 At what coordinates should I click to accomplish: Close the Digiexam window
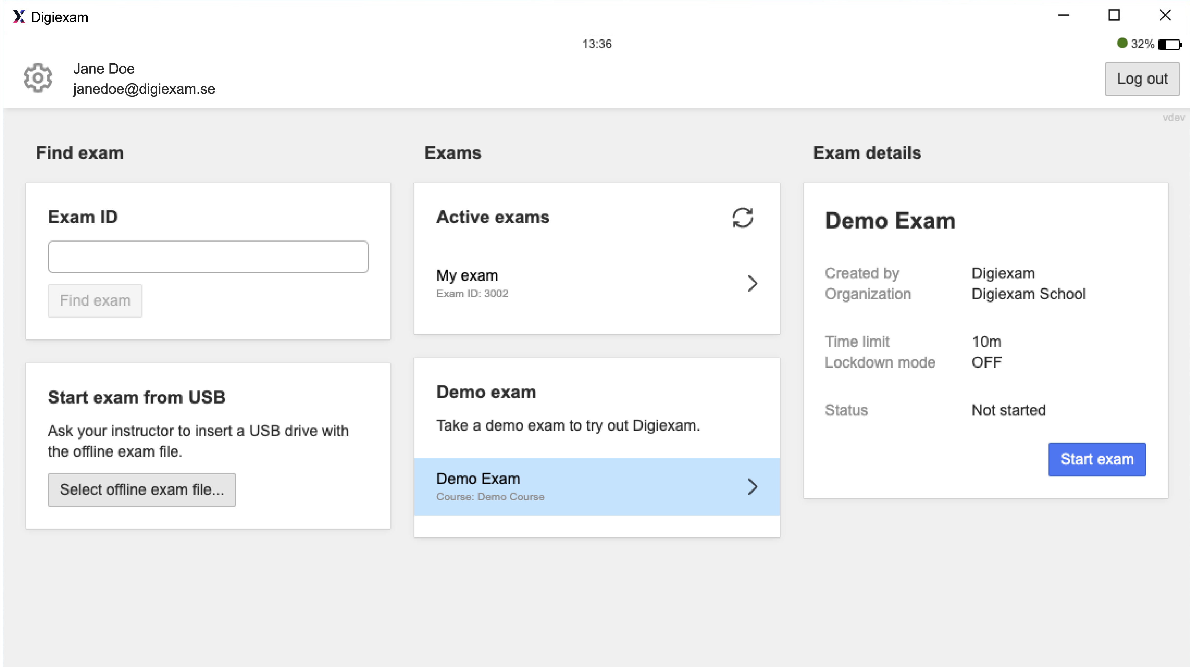1165,15
